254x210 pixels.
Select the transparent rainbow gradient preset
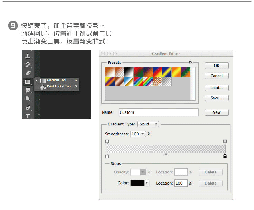pyautogui.click(x=148, y=81)
